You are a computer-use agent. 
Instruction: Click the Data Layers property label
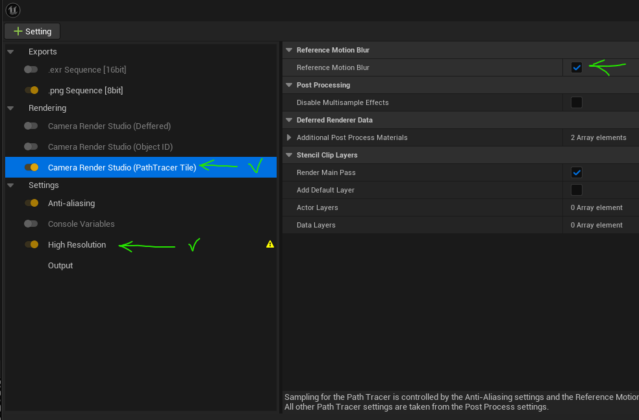[316, 225]
